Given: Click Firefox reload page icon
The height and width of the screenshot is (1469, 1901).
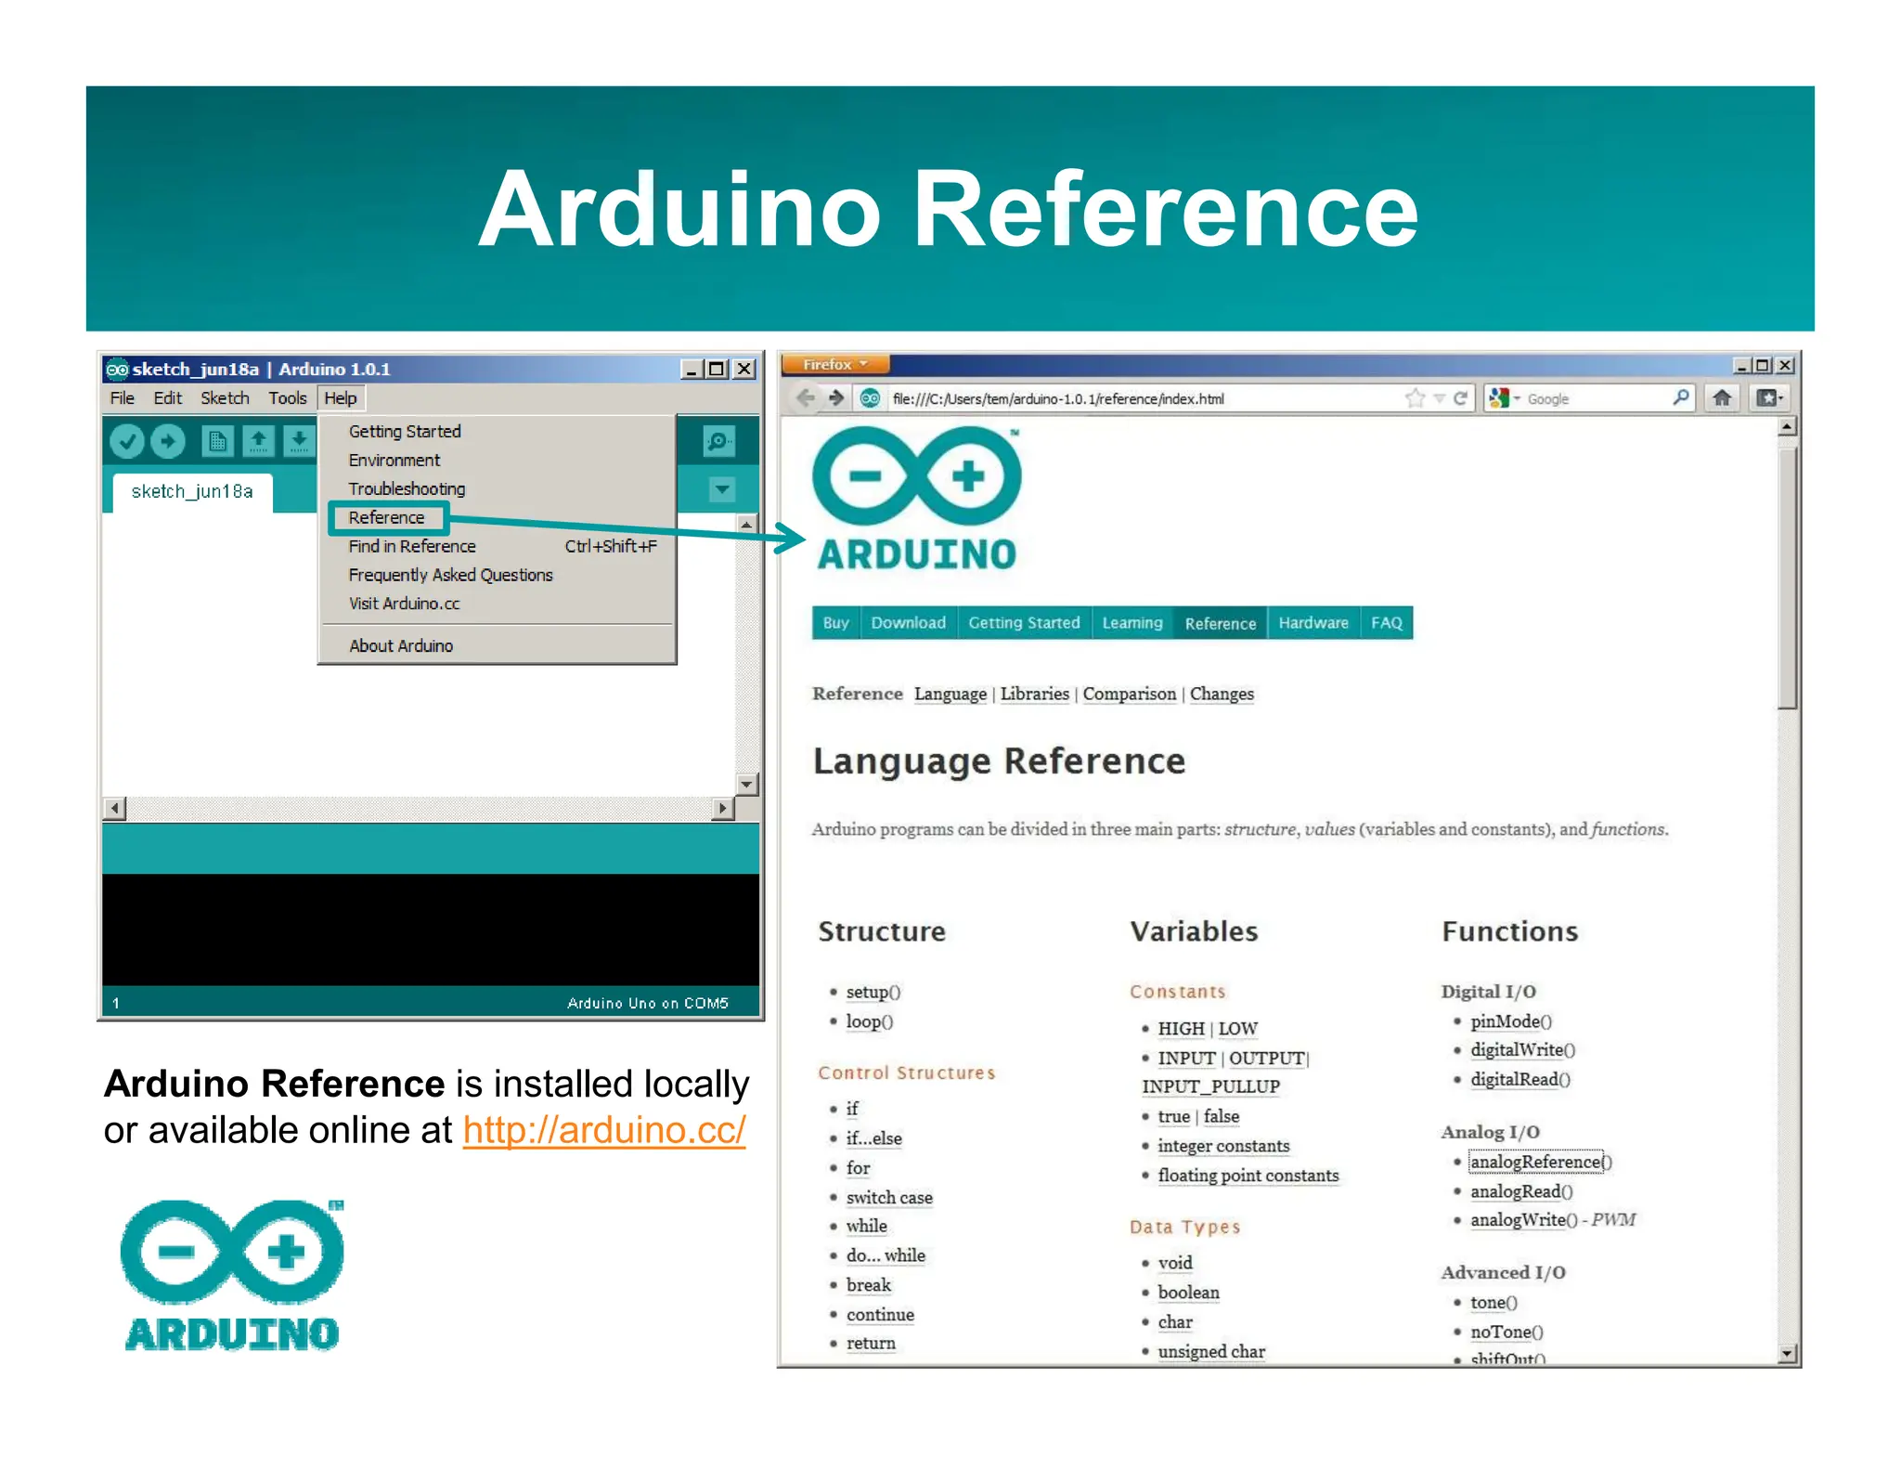Looking at the screenshot, I should coord(1460,398).
